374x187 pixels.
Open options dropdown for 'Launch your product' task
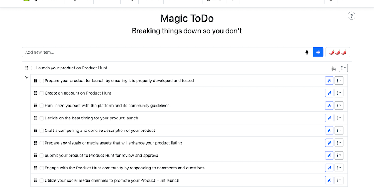pos(343,68)
